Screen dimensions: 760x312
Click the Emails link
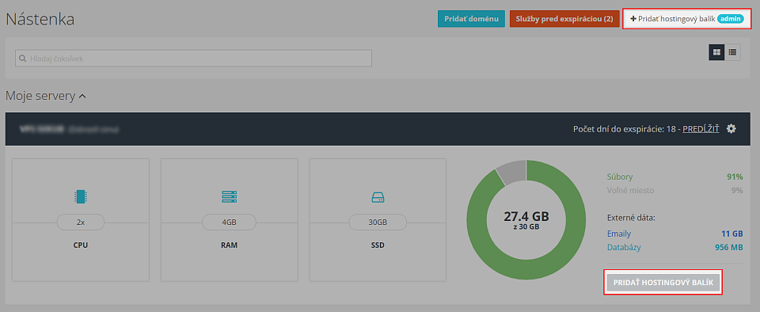click(x=619, y=234)
